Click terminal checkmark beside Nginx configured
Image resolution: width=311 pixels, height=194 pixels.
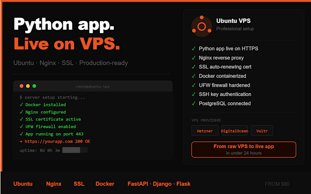click(x=21, y=112)
